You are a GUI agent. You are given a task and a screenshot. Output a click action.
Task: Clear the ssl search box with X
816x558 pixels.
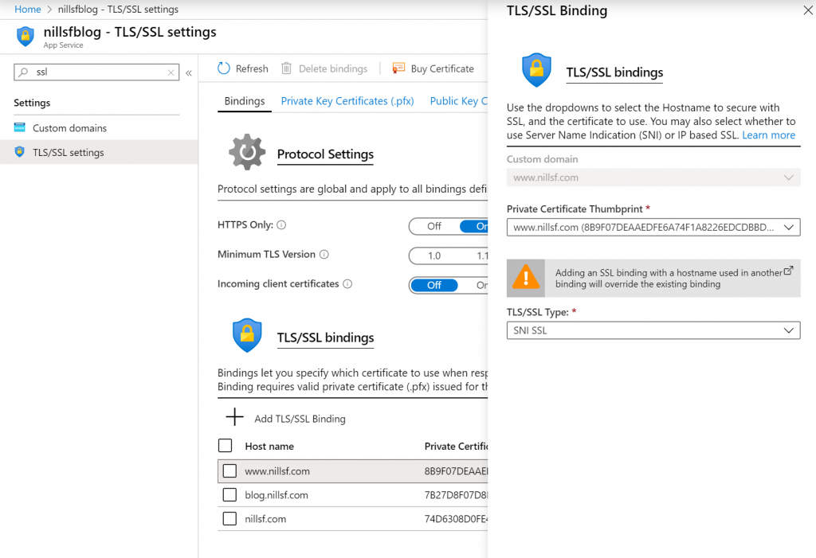point(171,72)
